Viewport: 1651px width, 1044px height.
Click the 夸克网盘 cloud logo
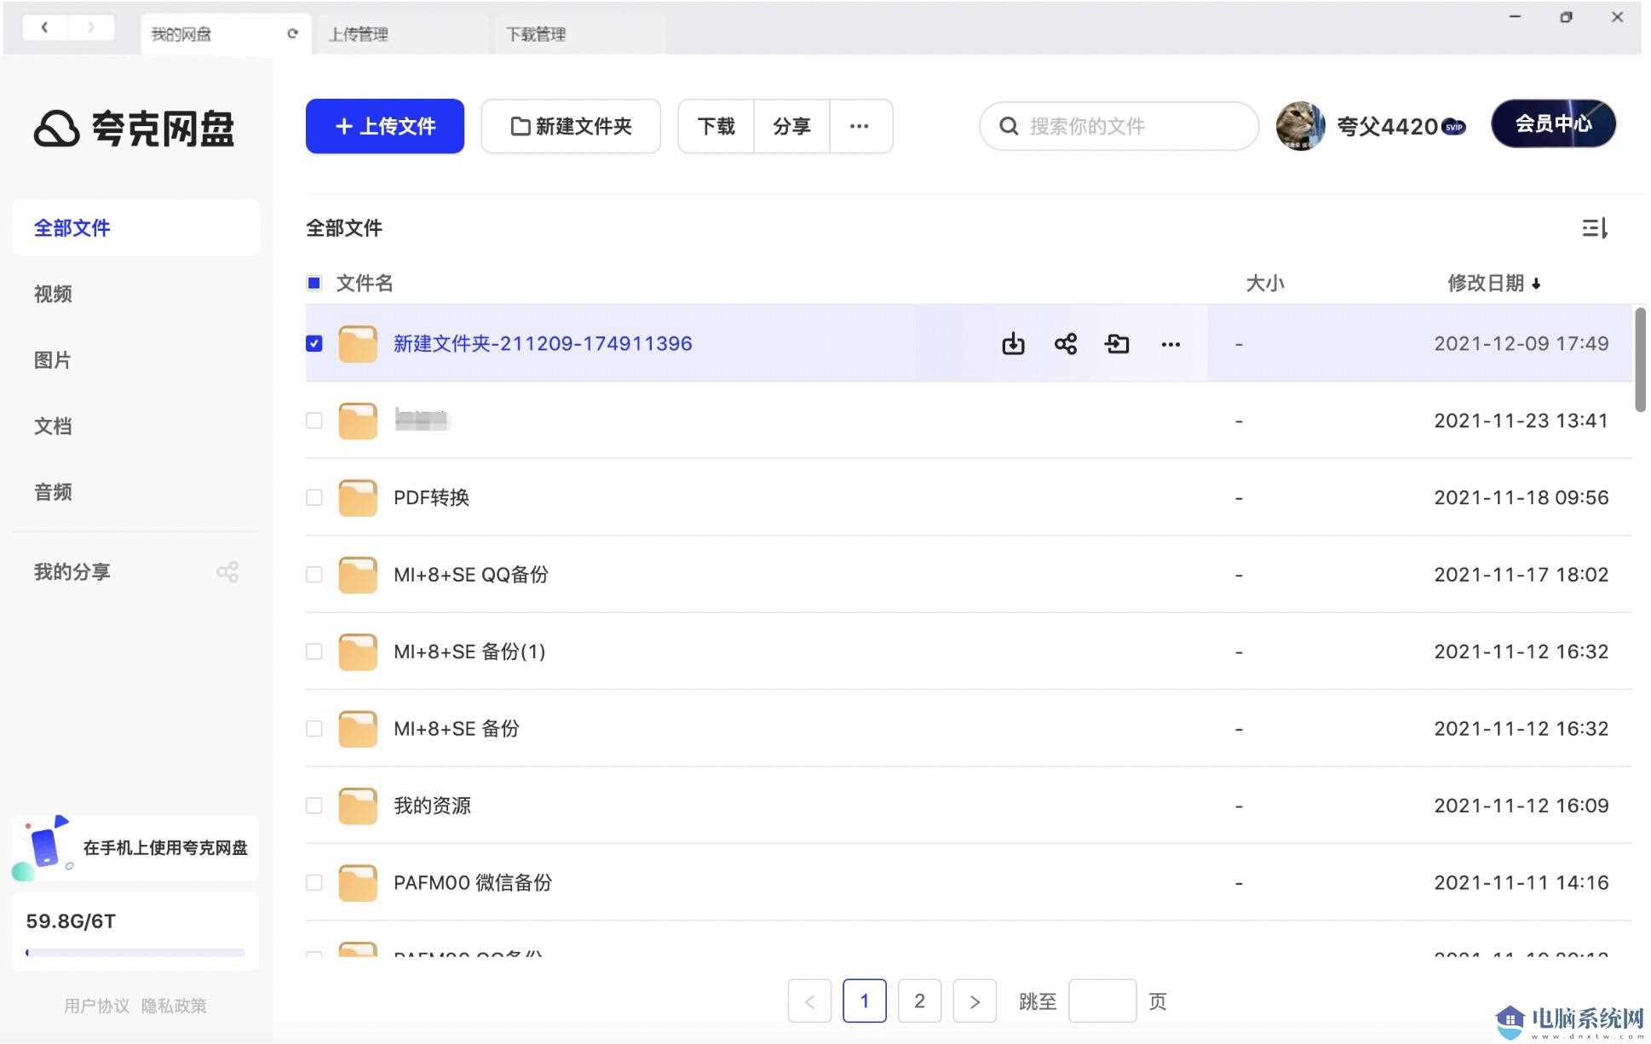pyautogui.click(x=57, y=129)
